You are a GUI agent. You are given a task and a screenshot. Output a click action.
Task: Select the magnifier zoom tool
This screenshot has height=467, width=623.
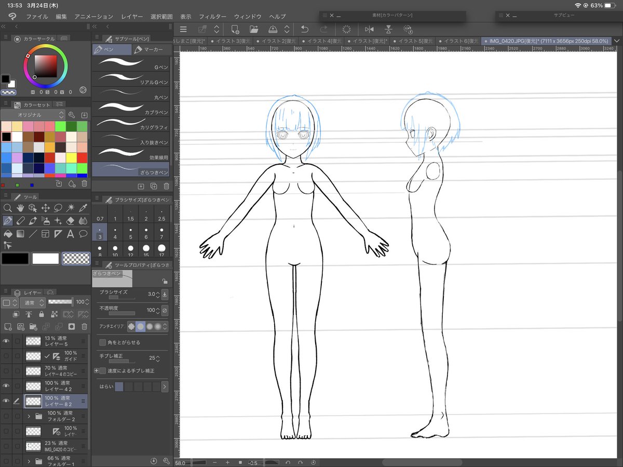point(8,208)
